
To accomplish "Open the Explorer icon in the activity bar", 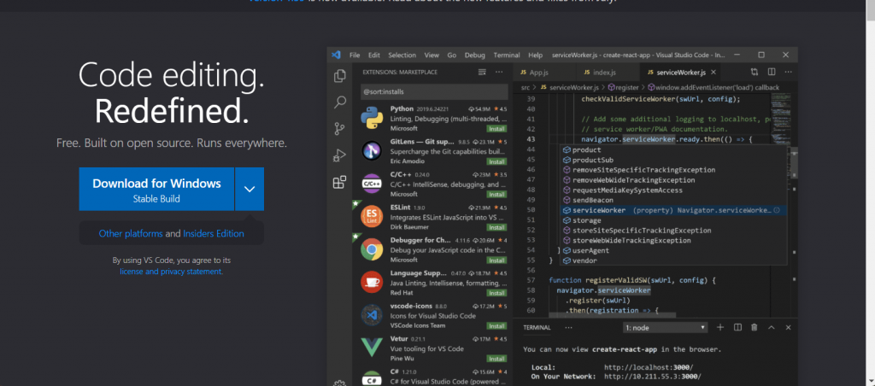I will 339,76.
